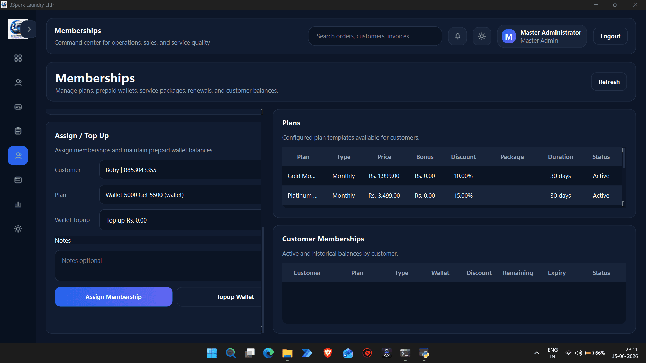The height and width of the screenshot is (363, 646).
Task: Open Task View in taskbar
Action: (249, 353)
